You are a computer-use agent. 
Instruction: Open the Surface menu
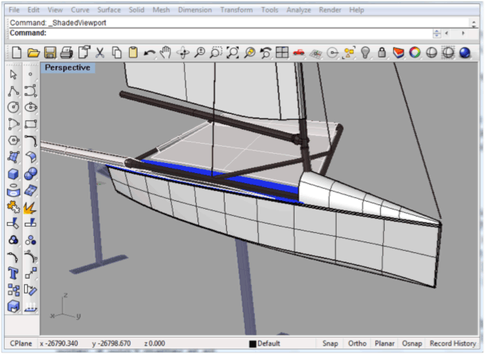click(x=109, y=10)
